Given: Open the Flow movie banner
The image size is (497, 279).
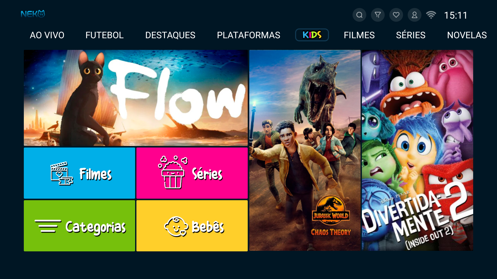Looking at the screenshot, I should 136,98.
